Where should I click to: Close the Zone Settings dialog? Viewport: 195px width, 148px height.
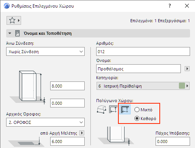coord(187,6)
